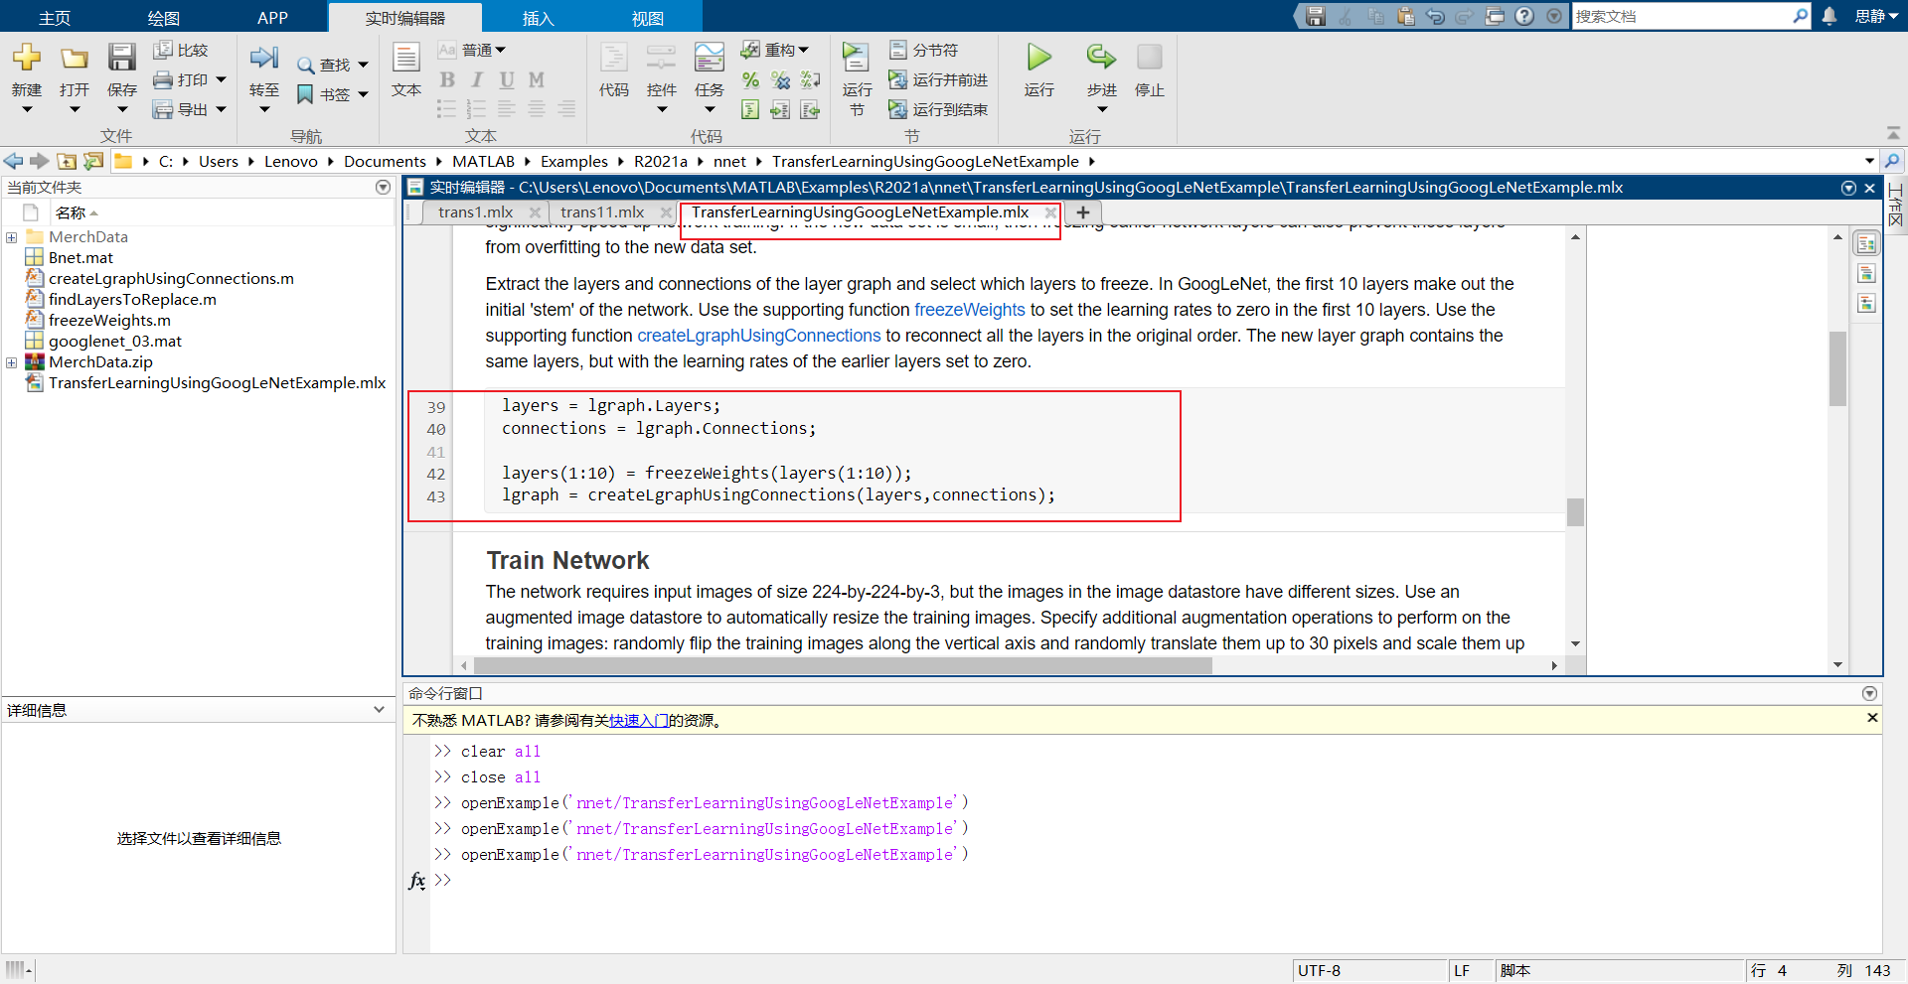Click the 新建 (New) file icon
Image resolution: width=1908 pixels, height=984 pixels.
pos(27,58)
